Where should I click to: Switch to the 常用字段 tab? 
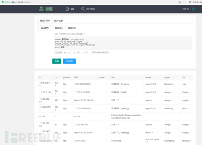(x=72, y=28)
